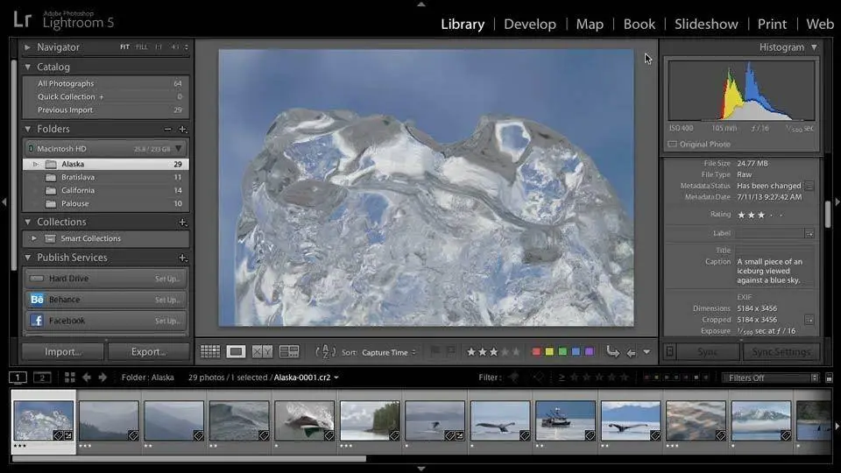Collapse the Folders panel
The height and width of the screenshot is (473, 841).
[x=28, y=130]
